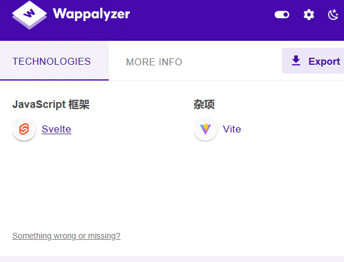Screen dimensions: 344x262
Task: Click the Wappalyzer wordmark text
Action: tap(91, 14)
